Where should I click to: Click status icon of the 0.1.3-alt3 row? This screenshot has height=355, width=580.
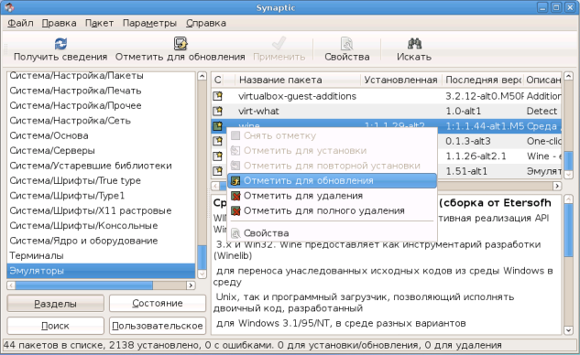218,141
